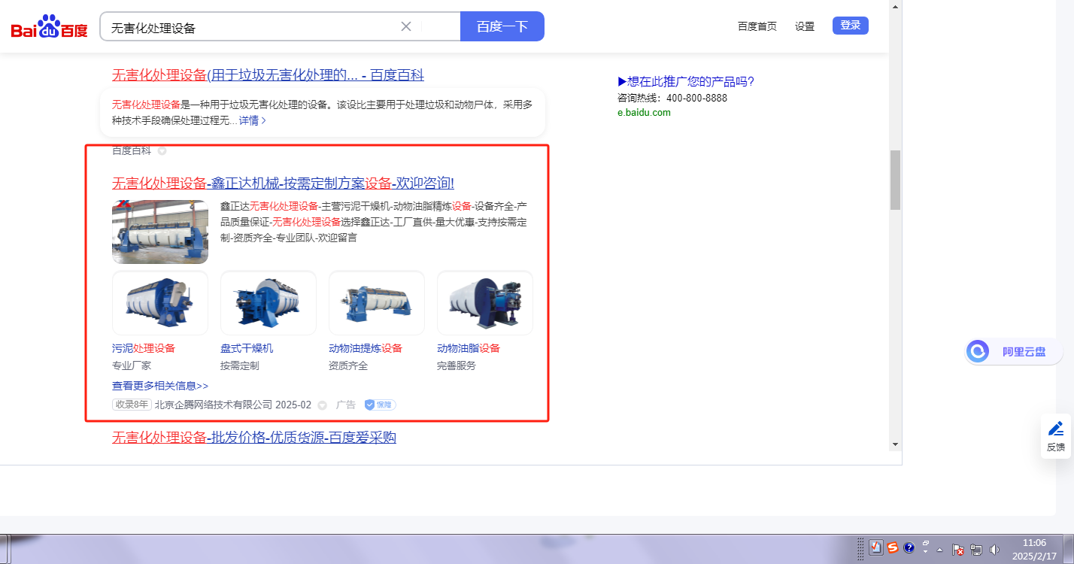Screen dimensions: 1074x564
Task: Open the 污泥处理设备 product image
Action: point(160,303)
